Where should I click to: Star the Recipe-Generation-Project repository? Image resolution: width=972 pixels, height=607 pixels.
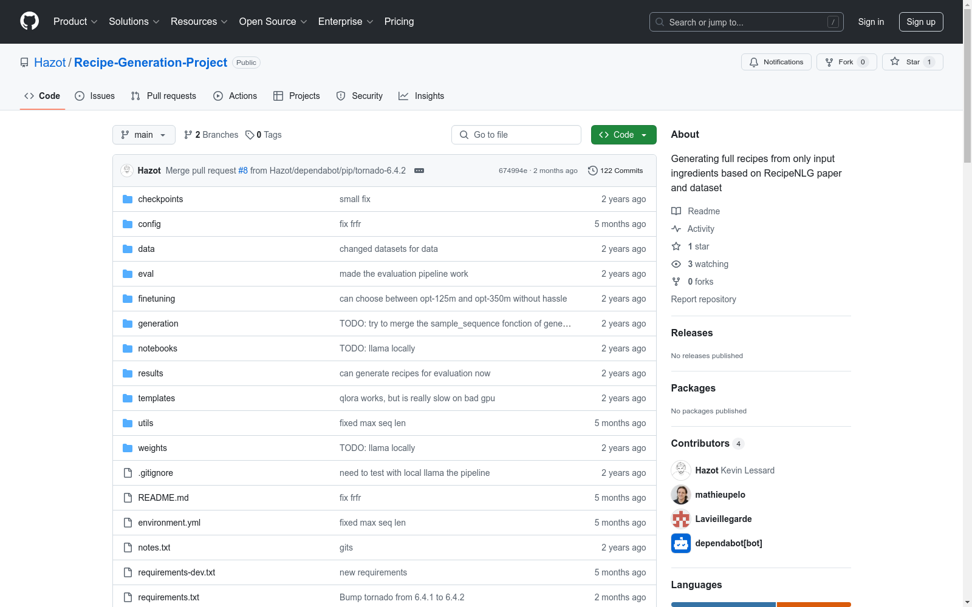[x=912, y=62]
